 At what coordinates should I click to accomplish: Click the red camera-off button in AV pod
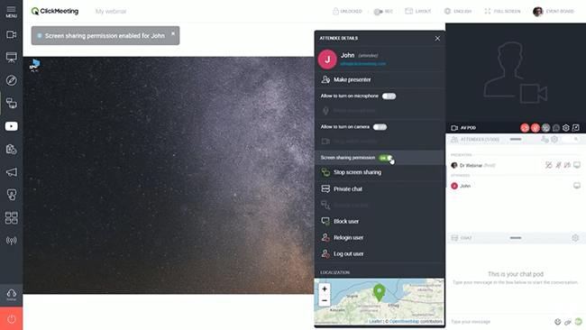[525, 128]
